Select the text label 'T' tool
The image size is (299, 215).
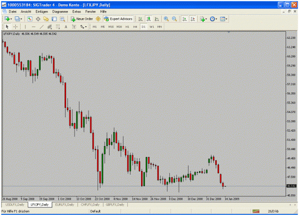click(x=74, y=27)
